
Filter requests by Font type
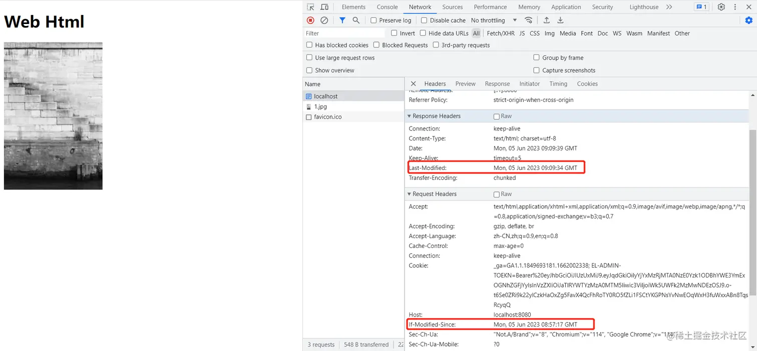point(587,33)
